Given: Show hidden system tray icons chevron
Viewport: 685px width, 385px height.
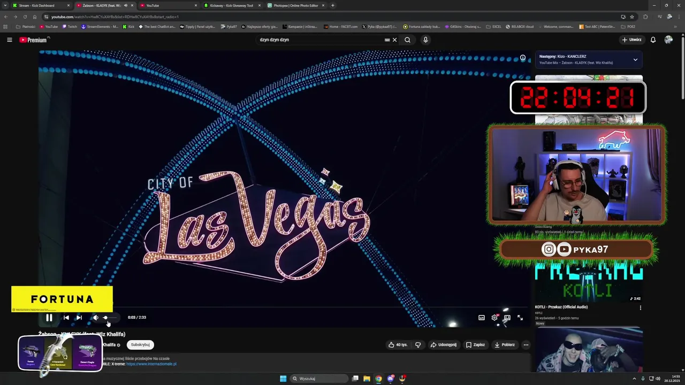Looking at the screenshot, I should 634,379.
